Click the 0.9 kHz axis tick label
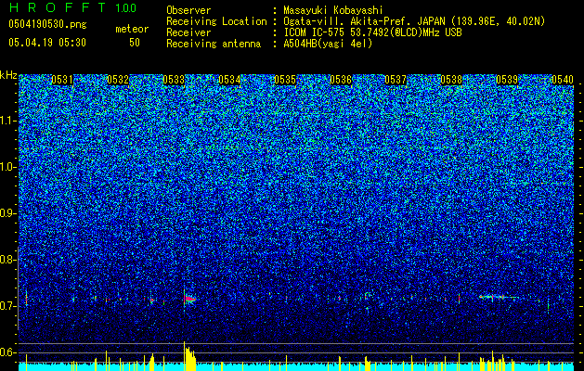The image size is (584, 371). click(x=8, y=213)
